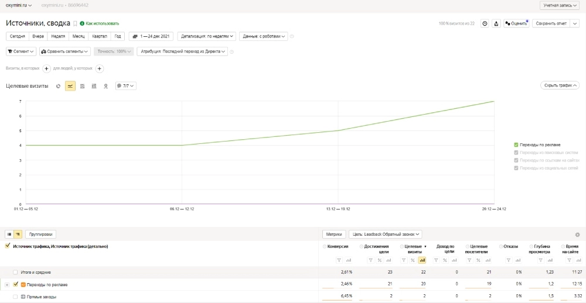This screenshot has height=303, width=586.
Task: Open Сравнить сегменты dropdown
Action: (65, 51)
